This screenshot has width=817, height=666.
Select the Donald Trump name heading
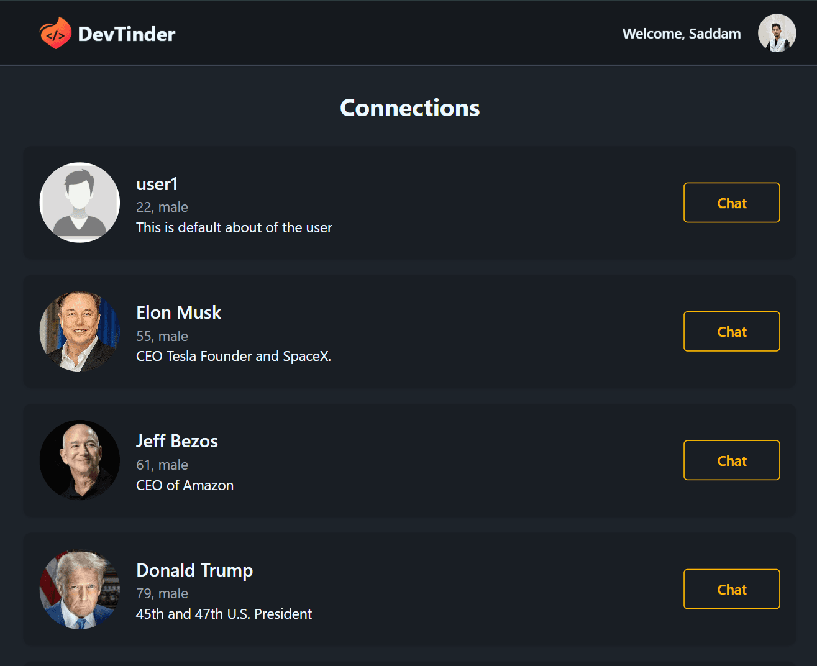[x=194, y=570]
